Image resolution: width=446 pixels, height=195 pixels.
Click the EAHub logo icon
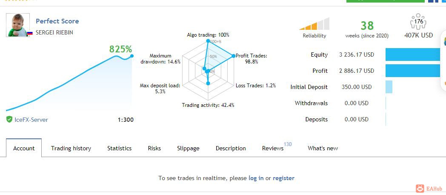click(420, 188)
